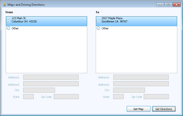Focus the To City field
This screenshot has width=183, height=116.
129,90
